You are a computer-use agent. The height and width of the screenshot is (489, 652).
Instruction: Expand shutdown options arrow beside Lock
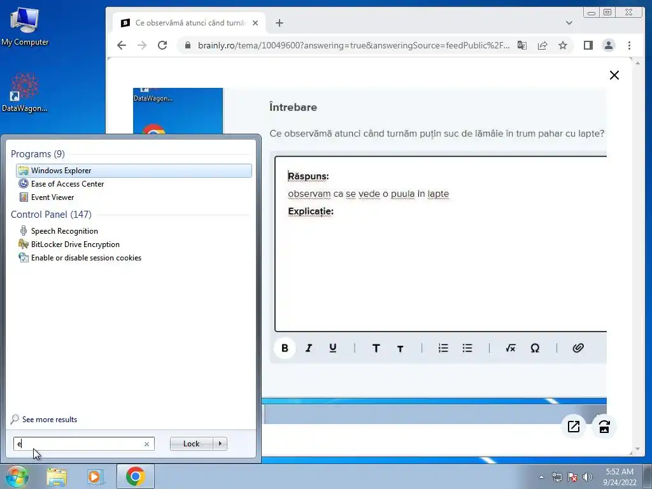[220, 444]
